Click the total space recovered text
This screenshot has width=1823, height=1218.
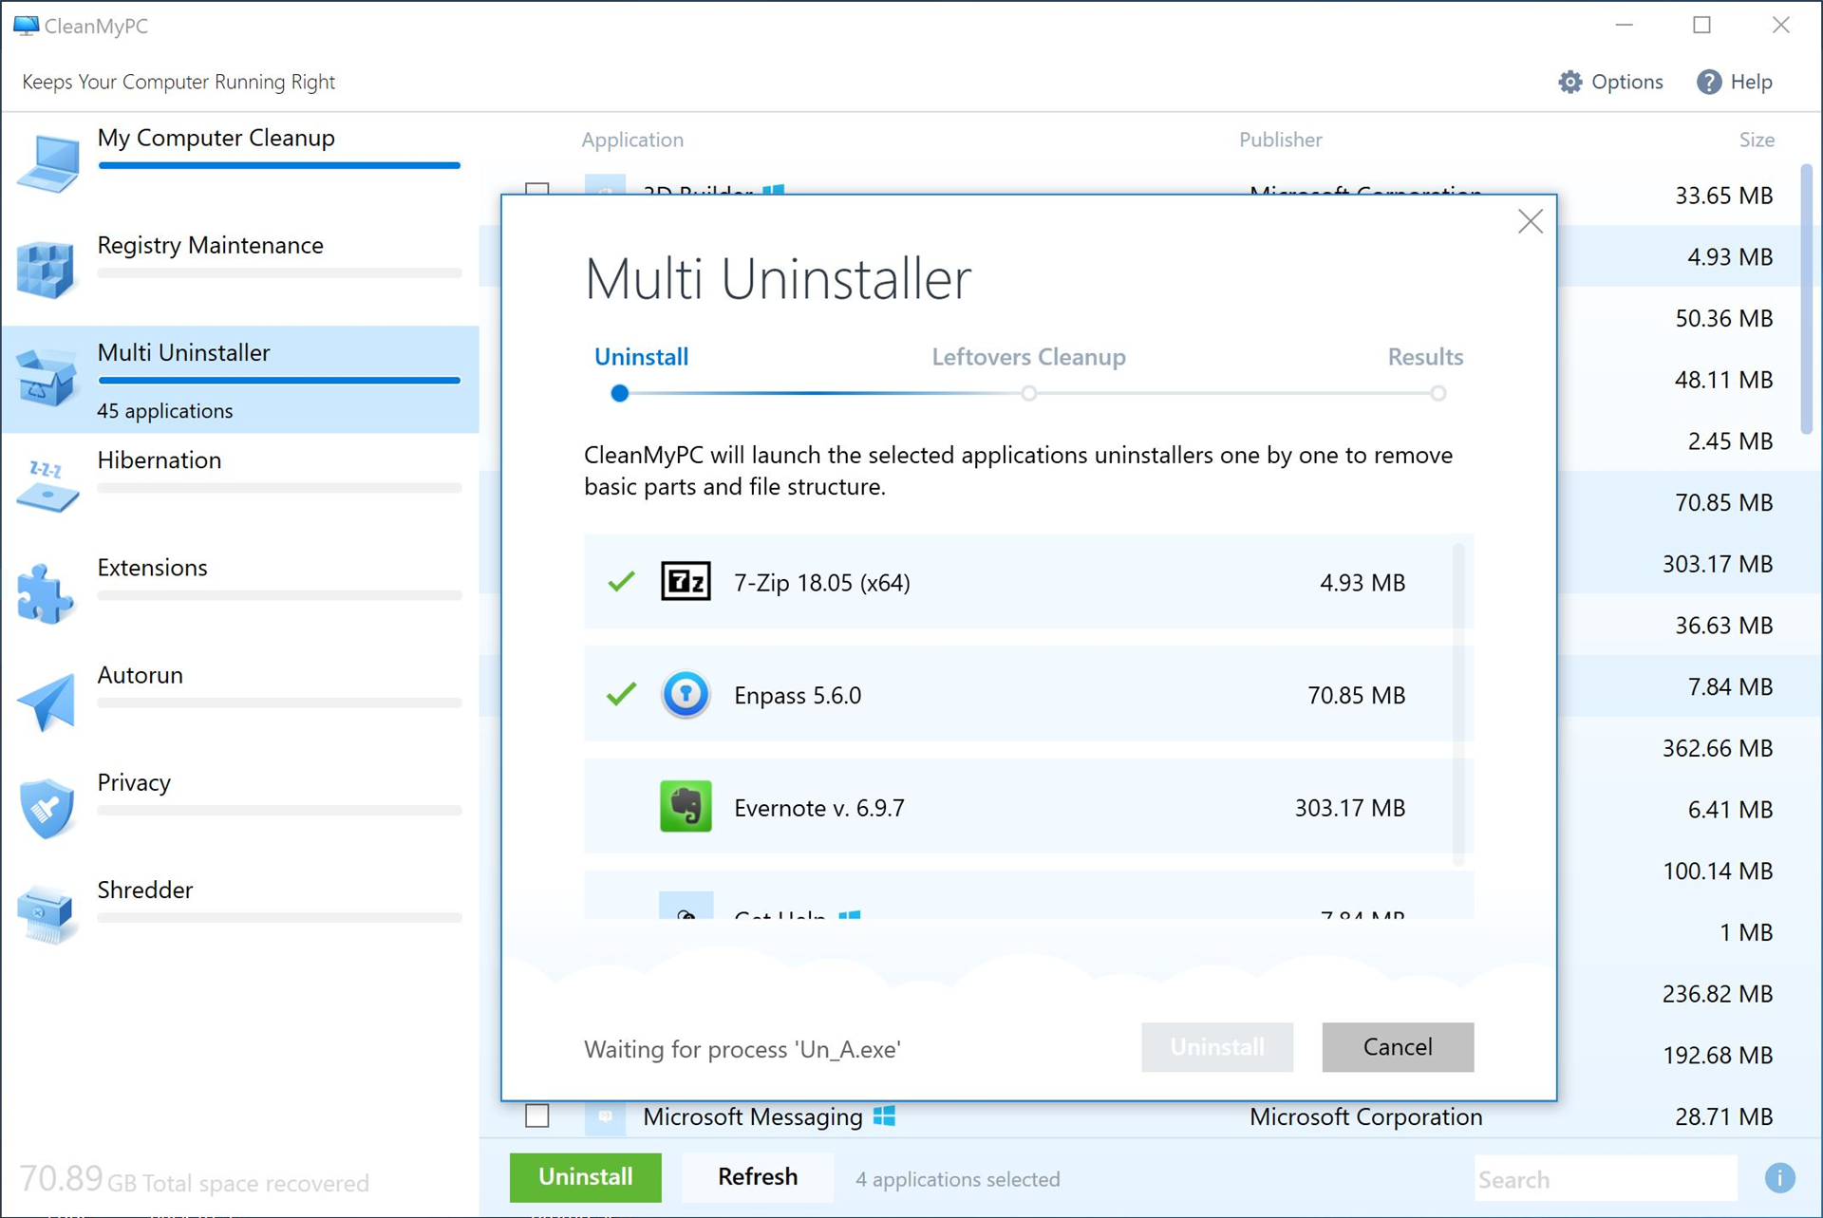(x=195, y=1181)
